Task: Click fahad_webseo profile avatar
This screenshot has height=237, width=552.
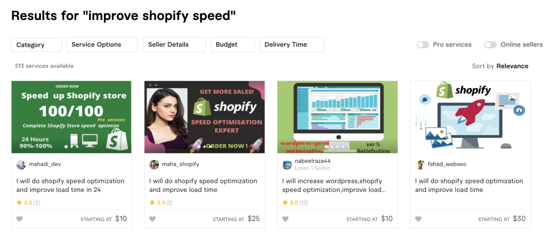Action: tap(420, 164)
